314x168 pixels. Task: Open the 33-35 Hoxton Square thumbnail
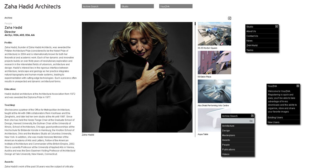click(214, 34)
